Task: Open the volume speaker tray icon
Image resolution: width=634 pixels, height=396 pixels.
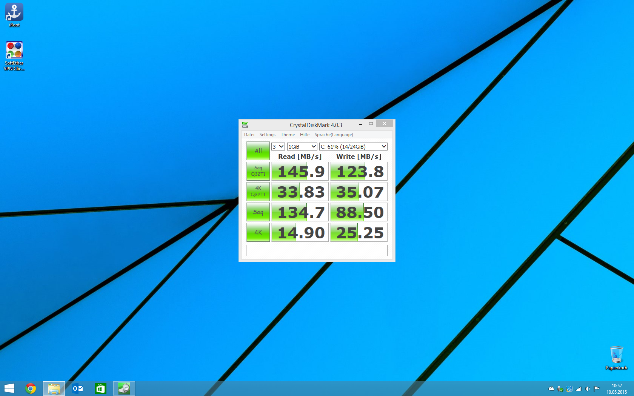Action: click(x=588, y=389)
